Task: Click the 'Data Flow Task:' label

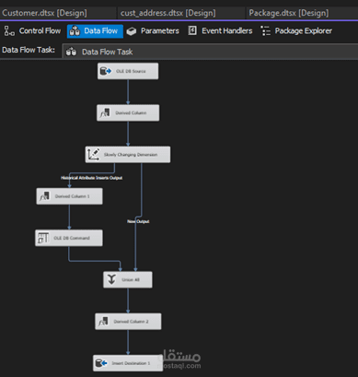Action: 29,50
